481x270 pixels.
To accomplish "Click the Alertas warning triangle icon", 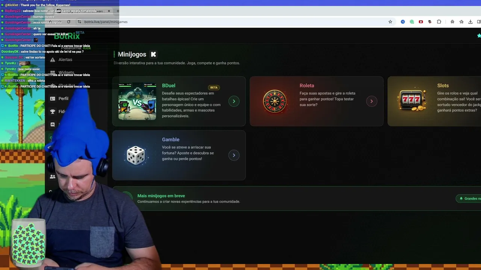I will point(53,60).
